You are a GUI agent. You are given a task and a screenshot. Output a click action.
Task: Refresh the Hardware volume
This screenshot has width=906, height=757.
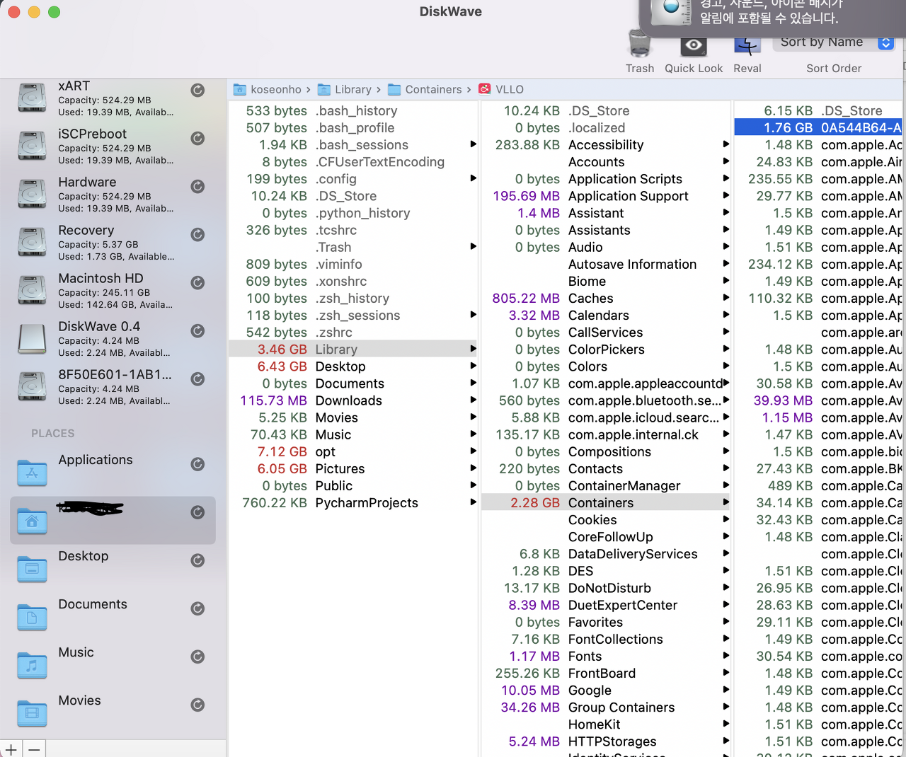coord(198,187)
